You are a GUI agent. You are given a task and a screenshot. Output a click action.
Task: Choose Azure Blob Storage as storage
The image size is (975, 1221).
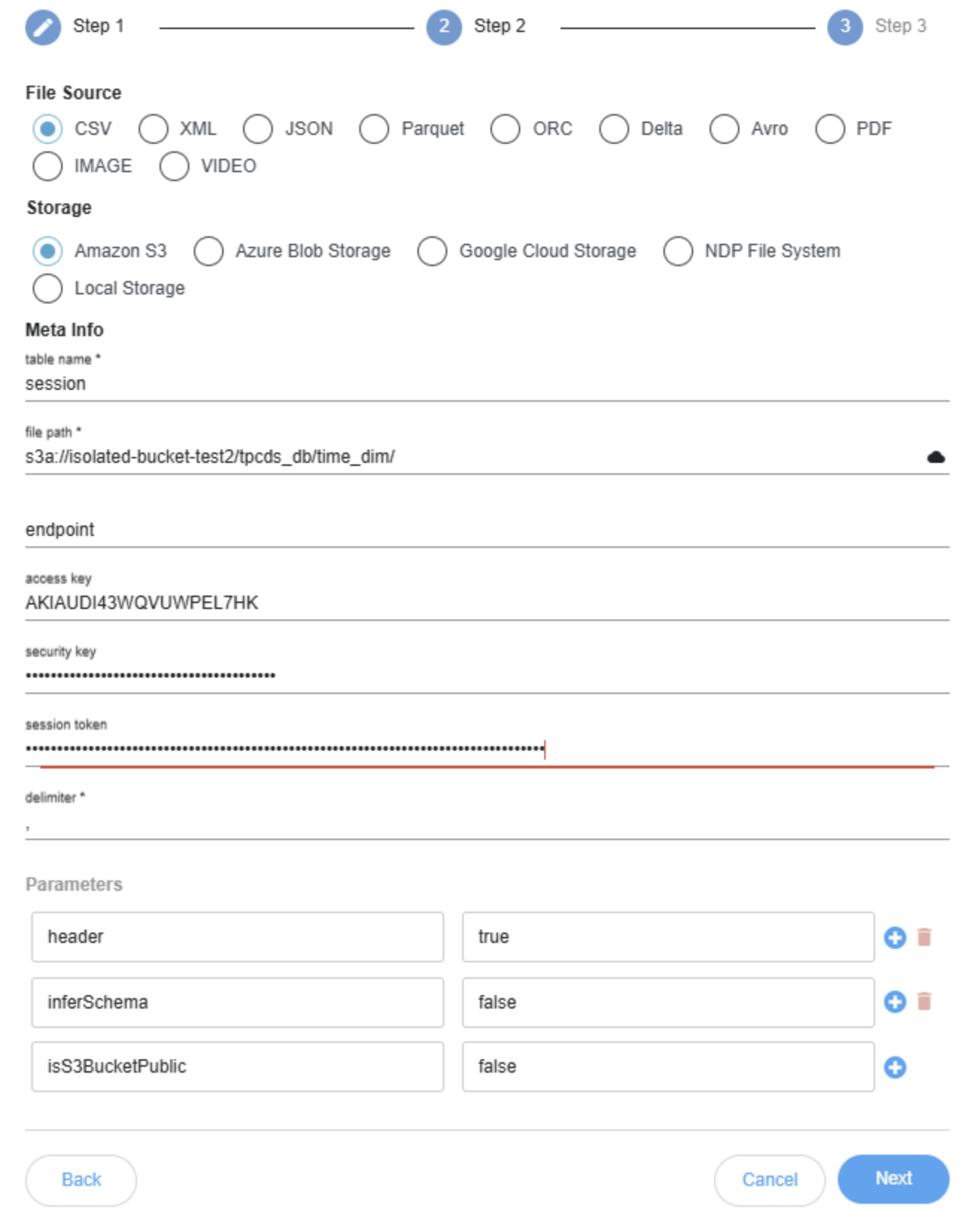click(209, 251)
